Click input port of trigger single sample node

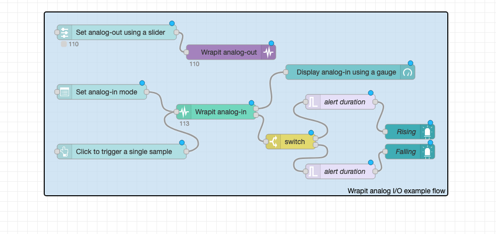57,152
